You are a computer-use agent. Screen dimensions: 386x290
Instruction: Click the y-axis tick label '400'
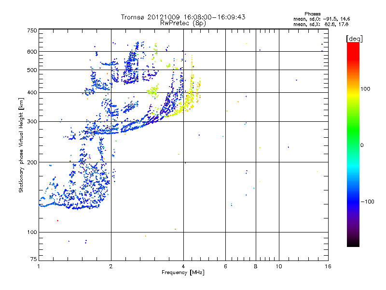point(32,92)
